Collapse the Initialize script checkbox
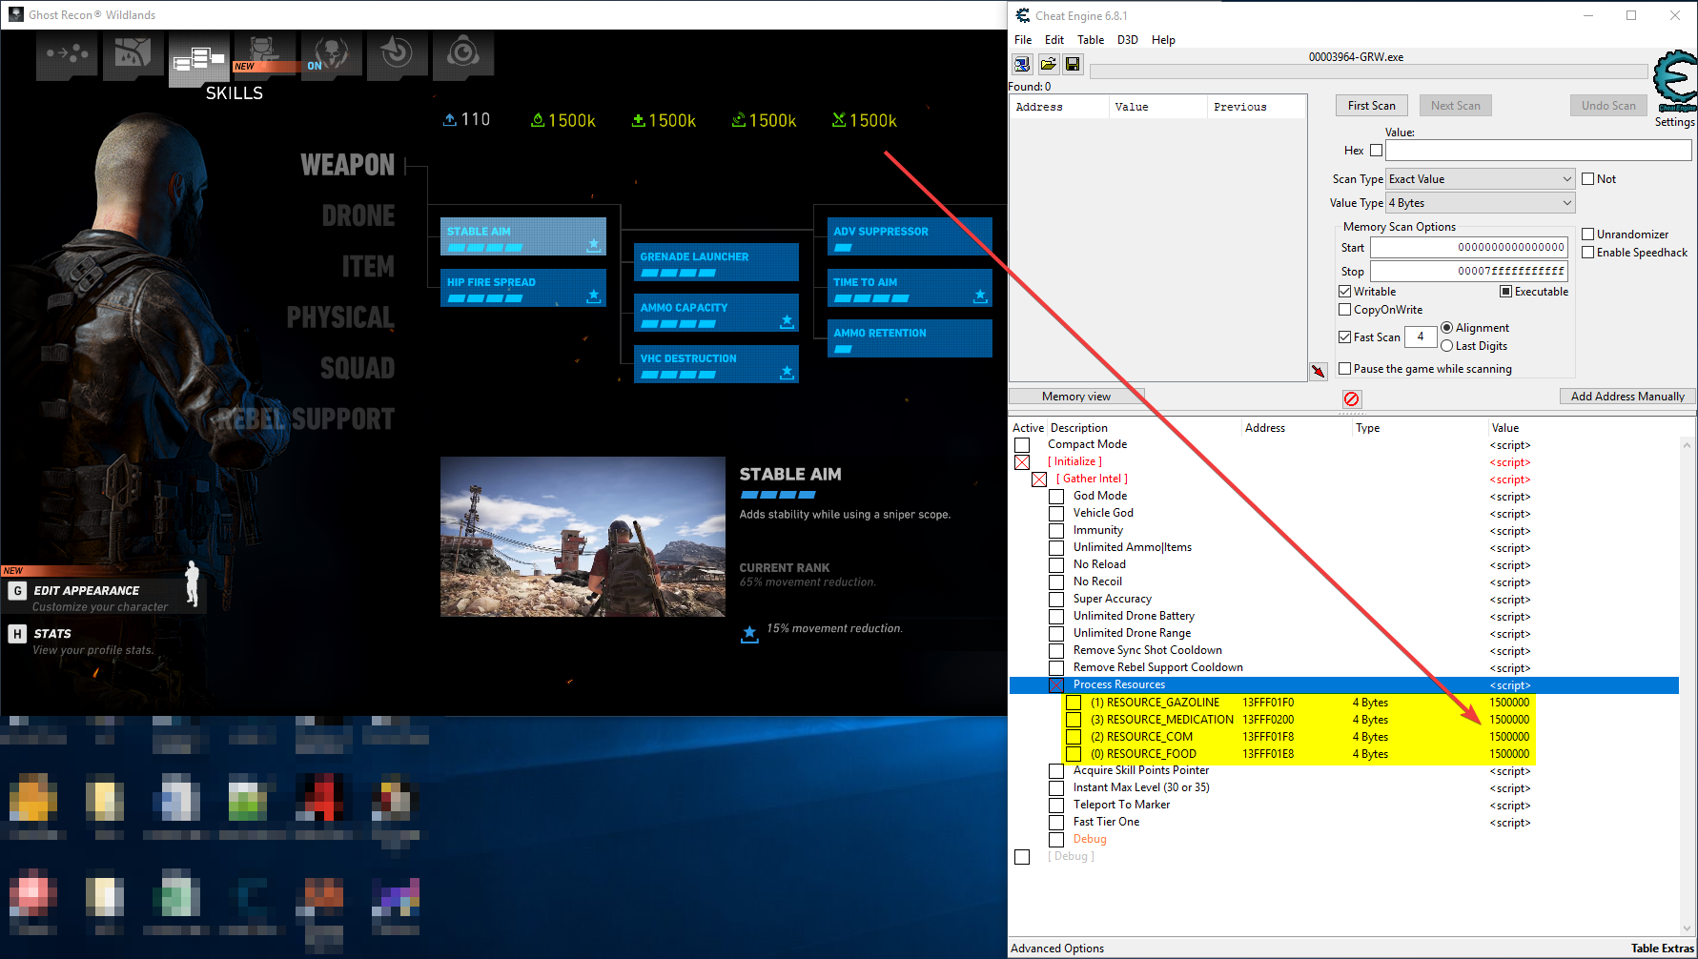This screenshot has height=959, width=1698. [1022, 462]
